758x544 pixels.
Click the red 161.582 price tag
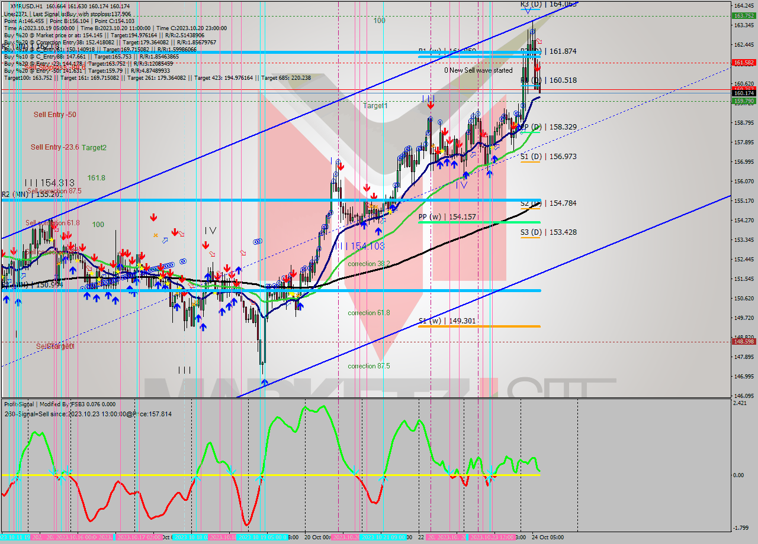(x=743, y=62)
